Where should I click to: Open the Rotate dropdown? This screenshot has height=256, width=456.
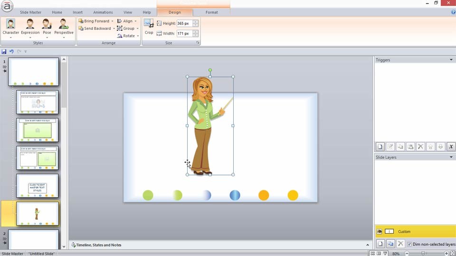tap(128, 36)
